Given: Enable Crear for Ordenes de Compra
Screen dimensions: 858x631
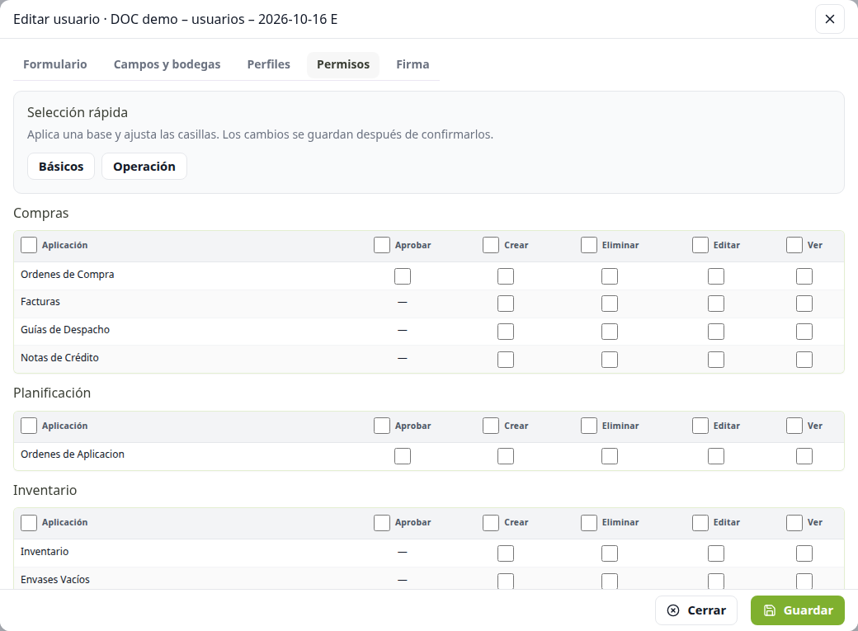Looking at the screenshot, I should [x=506, y=276].
